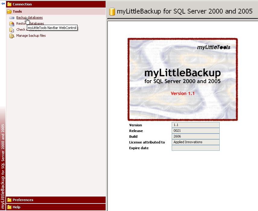Click the Build field showing 2606

click(x=196, y=136)
